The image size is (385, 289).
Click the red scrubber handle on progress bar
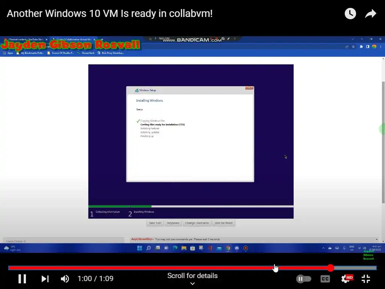click(330, 268)
